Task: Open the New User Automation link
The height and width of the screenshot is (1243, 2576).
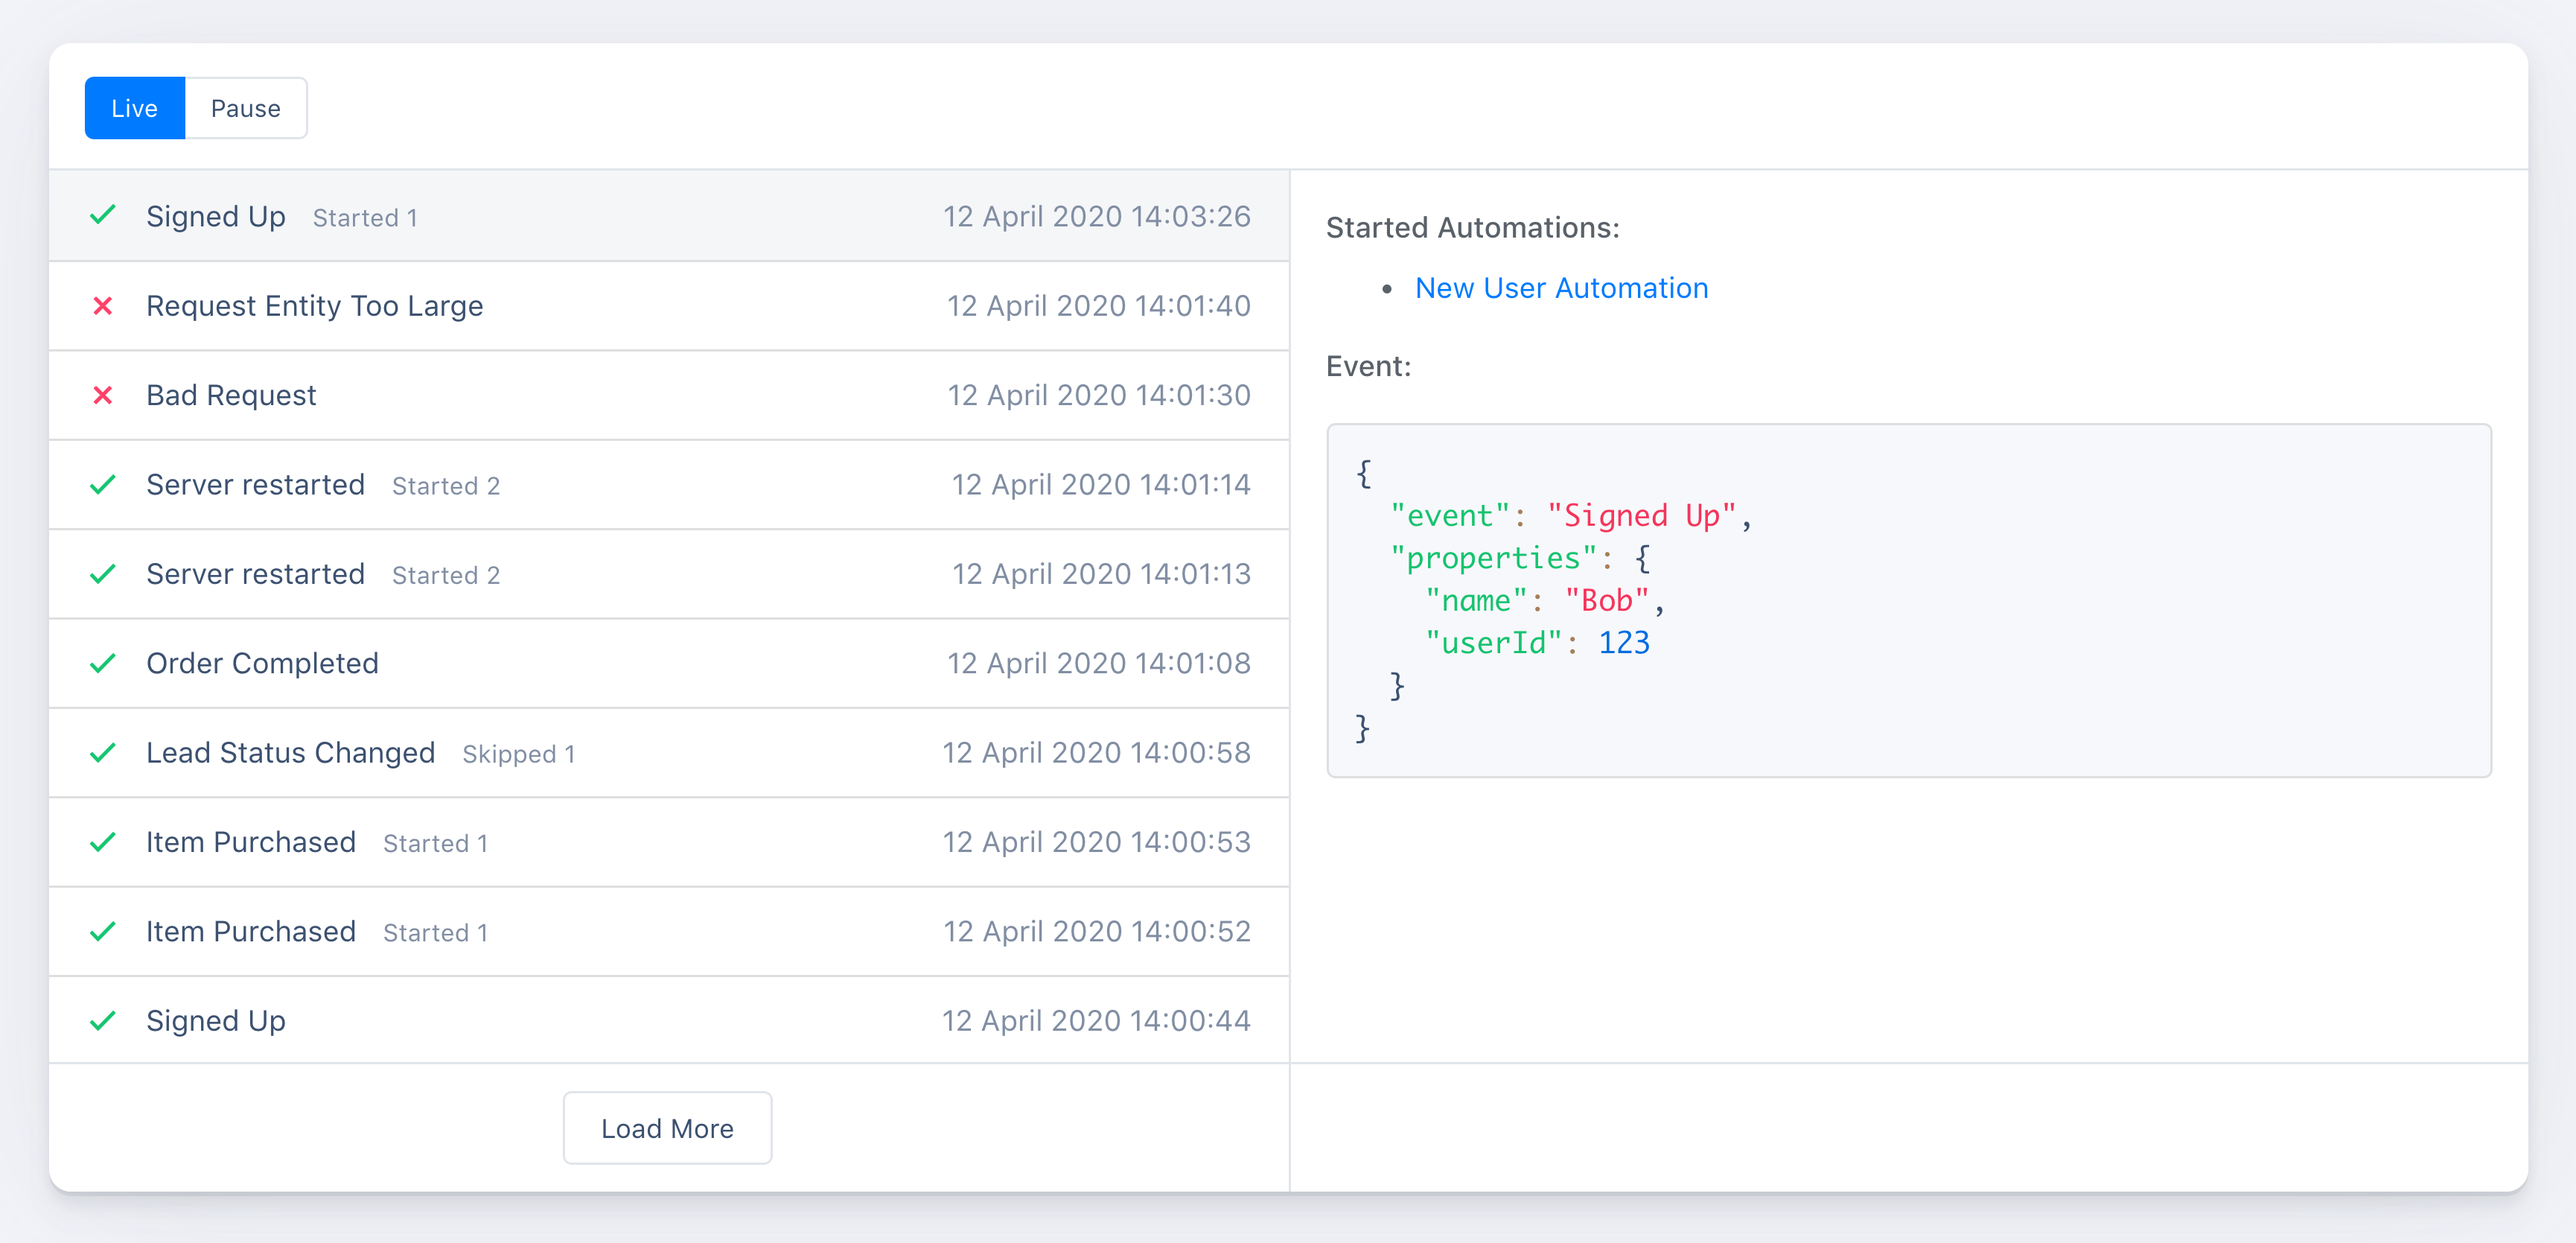Action: (x=1561, y=288)
